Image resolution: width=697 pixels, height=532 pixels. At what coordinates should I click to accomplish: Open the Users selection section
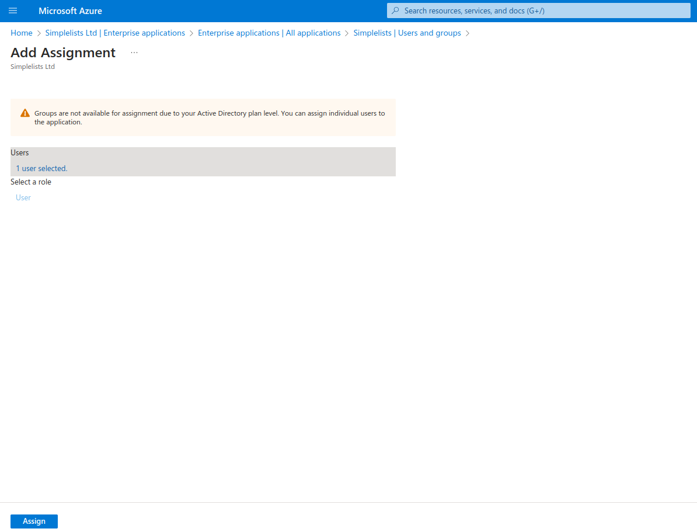[x=203, y=161]
